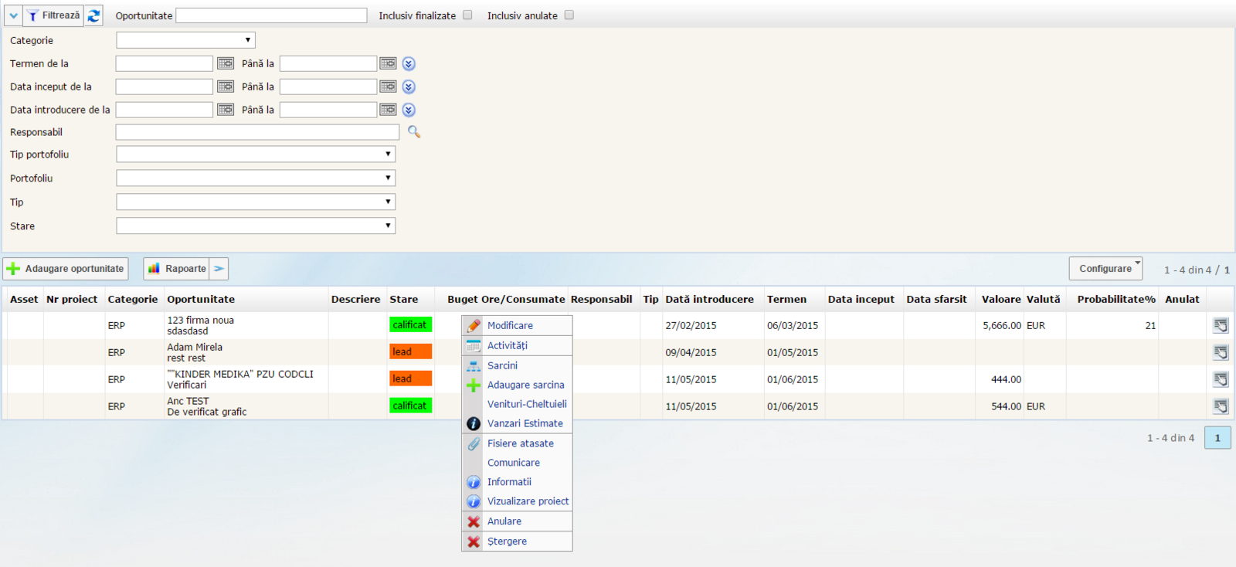Open the Configurare button menu
The height and width of the screenshot is (567, 1236).
click(1105, 269)
